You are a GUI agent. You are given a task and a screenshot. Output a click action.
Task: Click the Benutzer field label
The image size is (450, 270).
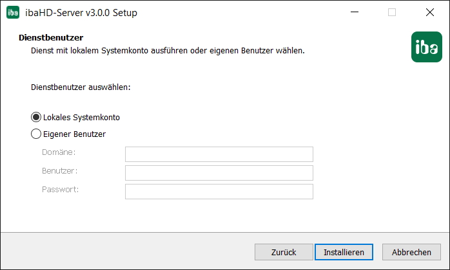point(60,171)
